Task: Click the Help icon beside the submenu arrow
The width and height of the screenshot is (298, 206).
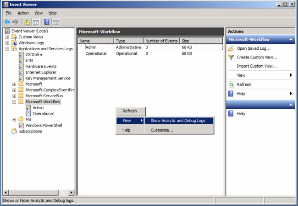Action: (231, 94)
